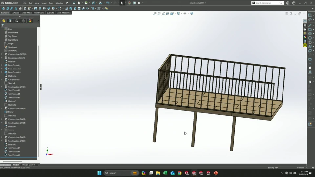Open the Apply Scene globe icon
This screenshot has width=315, height=177.
tap(192, 14)
